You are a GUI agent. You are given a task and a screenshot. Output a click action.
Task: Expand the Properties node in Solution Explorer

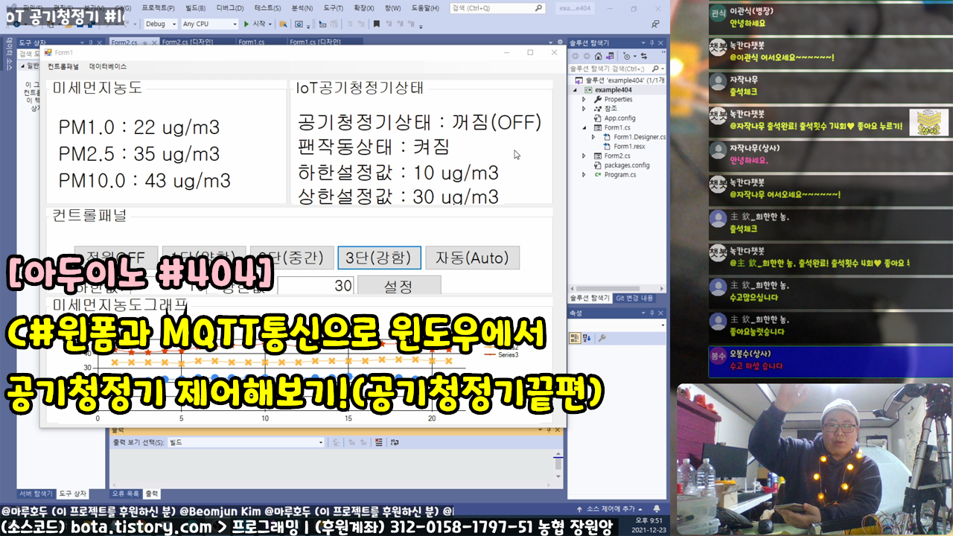click(x=584, y=99)
